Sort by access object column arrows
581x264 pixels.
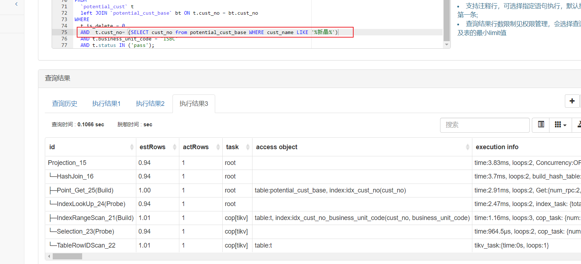click(467, 147)
